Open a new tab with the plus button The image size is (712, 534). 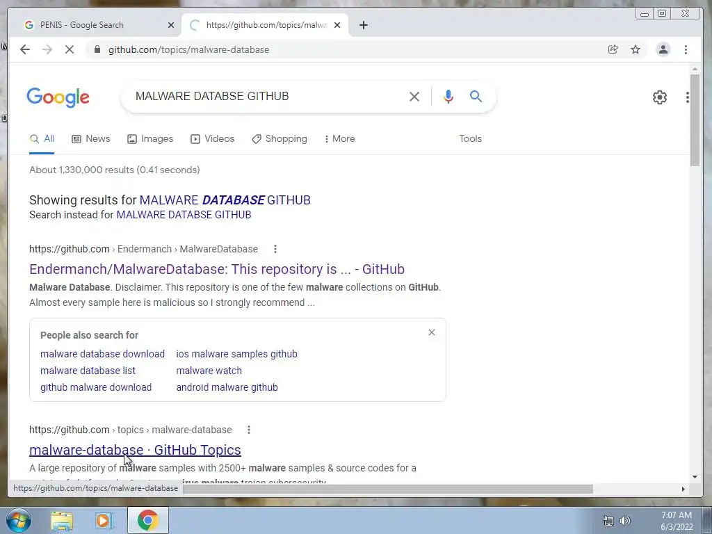pyautogui.click(x=363, y=25)
